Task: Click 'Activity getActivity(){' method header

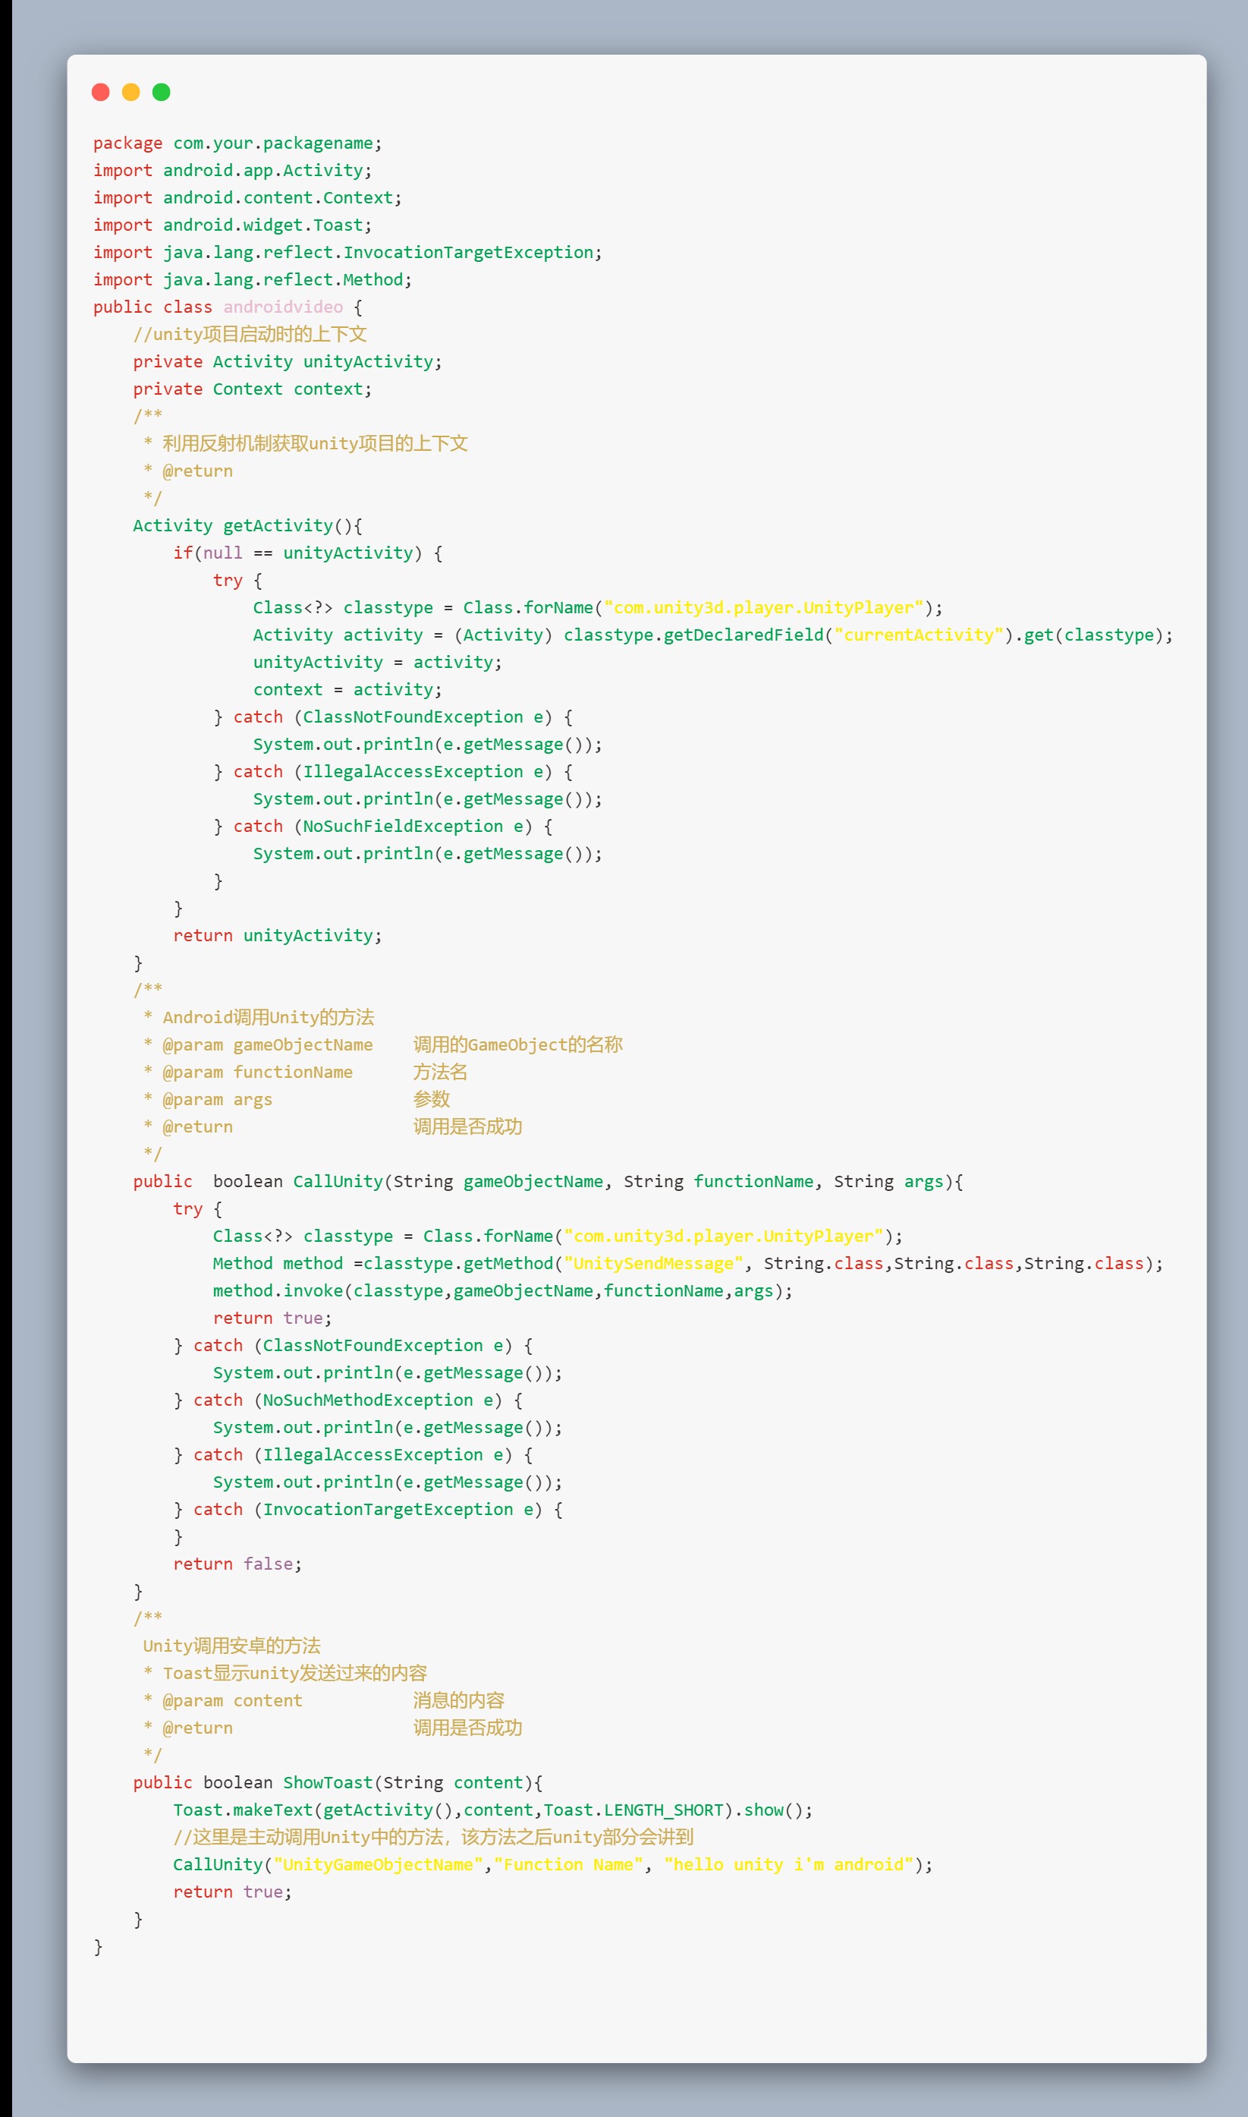Action: [x=247, y=526]
